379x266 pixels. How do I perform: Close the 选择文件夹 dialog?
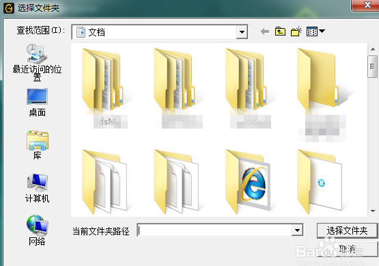pos(367,5)
